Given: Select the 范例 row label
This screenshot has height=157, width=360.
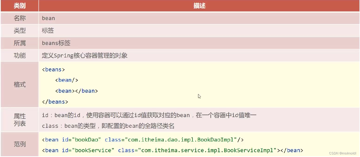Looking at the screenshot, I should click(19, 144).
